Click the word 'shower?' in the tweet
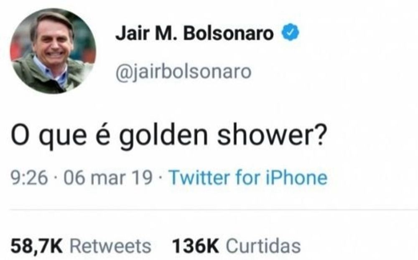This screenshot has width=418, height=260. [x=272, y=134]
